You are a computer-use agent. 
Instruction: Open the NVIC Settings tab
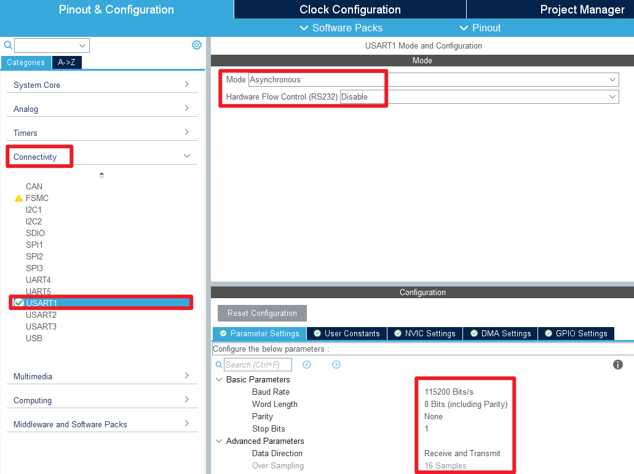pyautogui.click(x=424, y=333)
